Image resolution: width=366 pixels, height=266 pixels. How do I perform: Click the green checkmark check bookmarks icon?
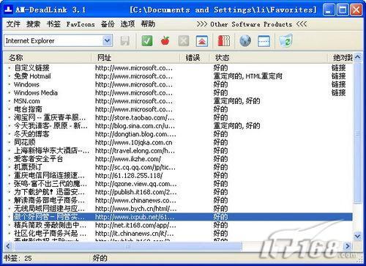pos(147,41)
